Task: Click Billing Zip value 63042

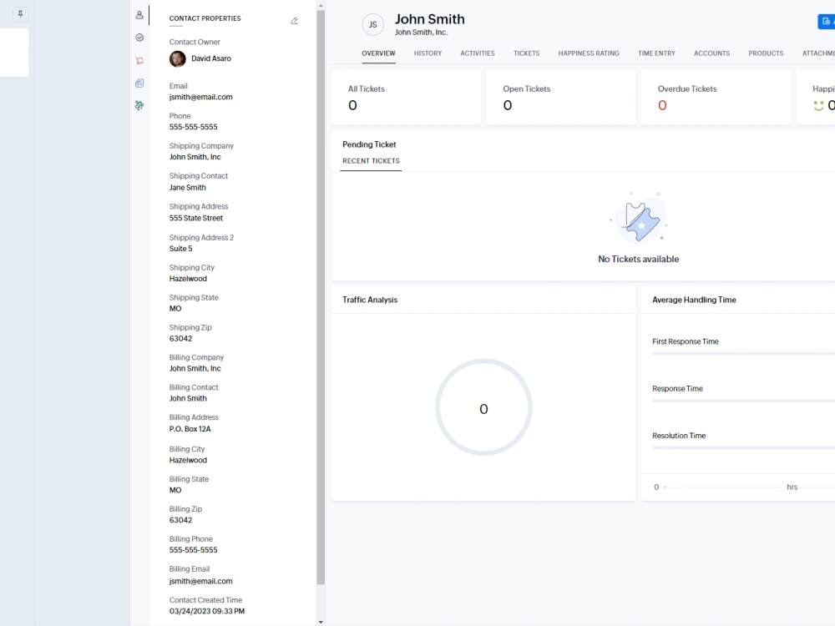Action: coord(180,520)
